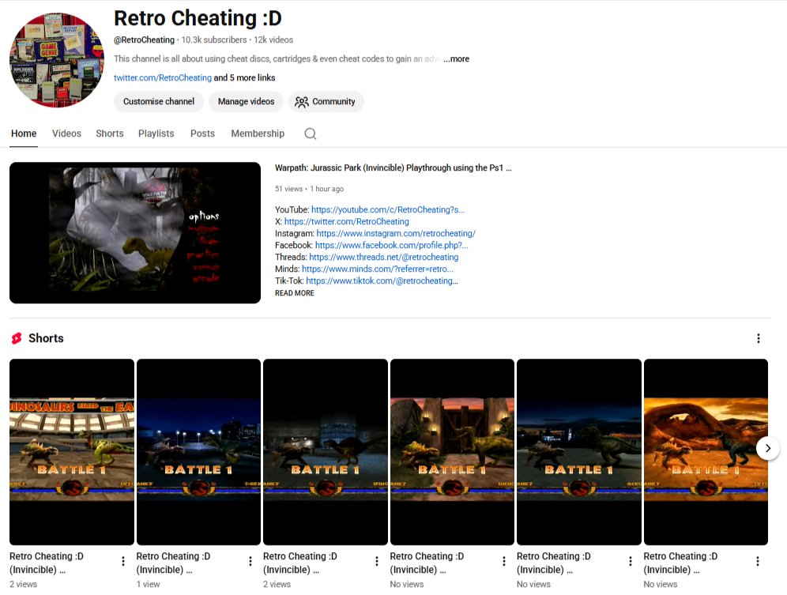Click the people icon on the Community button
Viewport: 787px width, 595px height.
click(301, 102)
